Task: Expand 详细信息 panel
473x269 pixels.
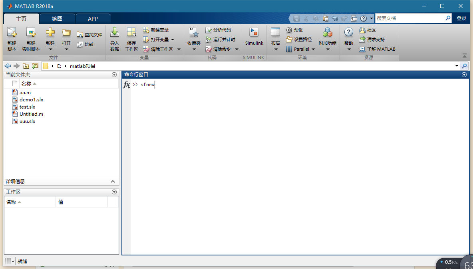Action: [113, 181]
